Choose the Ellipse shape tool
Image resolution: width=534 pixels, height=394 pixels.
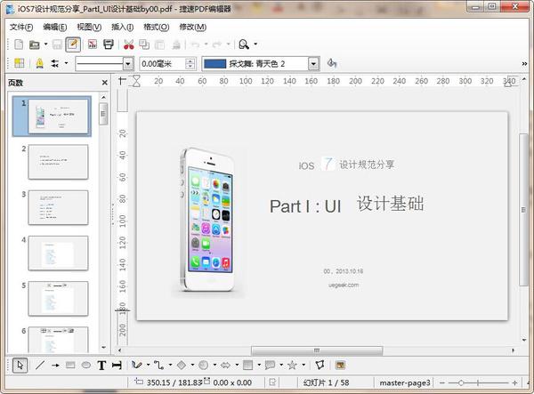[86, 366]
